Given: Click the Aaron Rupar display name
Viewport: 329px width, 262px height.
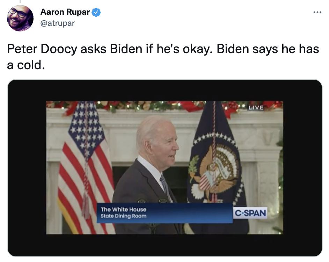Looking at the screenshot, I should point(65,12).
